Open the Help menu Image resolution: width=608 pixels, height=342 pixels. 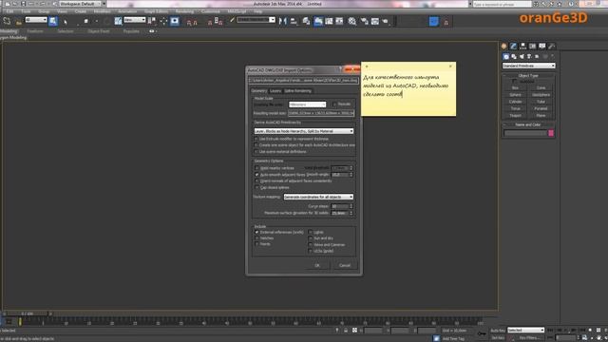pyautogui.click(x=257, y=11)
